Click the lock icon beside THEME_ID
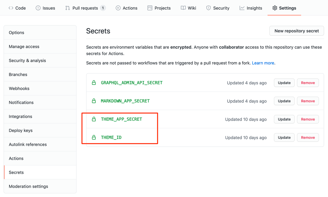The image size is (328, 197). (x=94, y=137)
